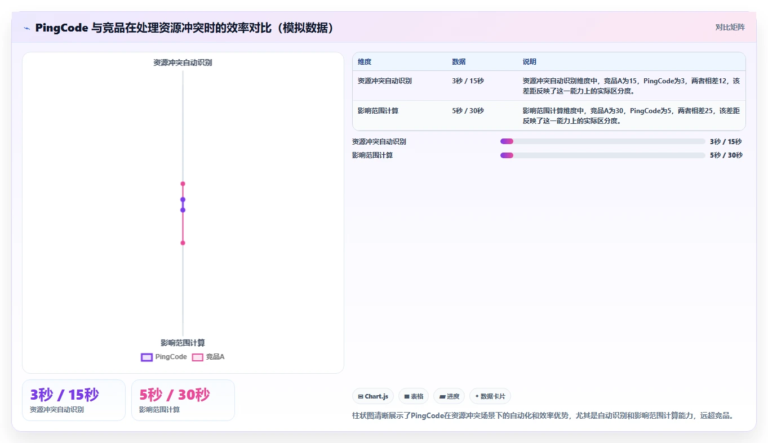
Task: Click the 对比矩阵 label in header
Action: point(730,27)
